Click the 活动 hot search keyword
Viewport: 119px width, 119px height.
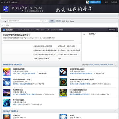click(x=63, y=21)
